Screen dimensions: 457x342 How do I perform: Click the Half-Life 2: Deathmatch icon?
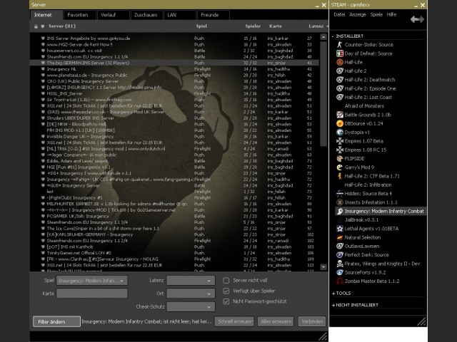point(340,79)
